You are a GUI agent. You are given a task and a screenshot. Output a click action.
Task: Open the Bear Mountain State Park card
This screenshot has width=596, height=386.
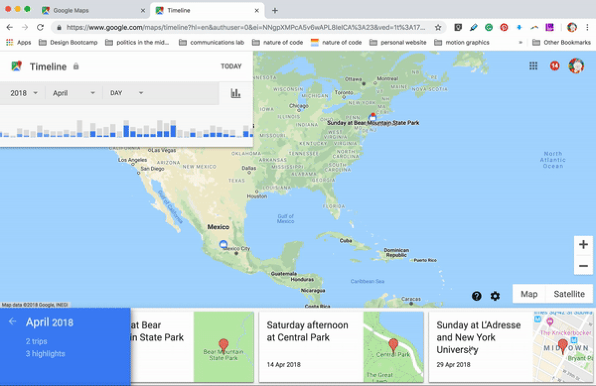coord(192,347)
